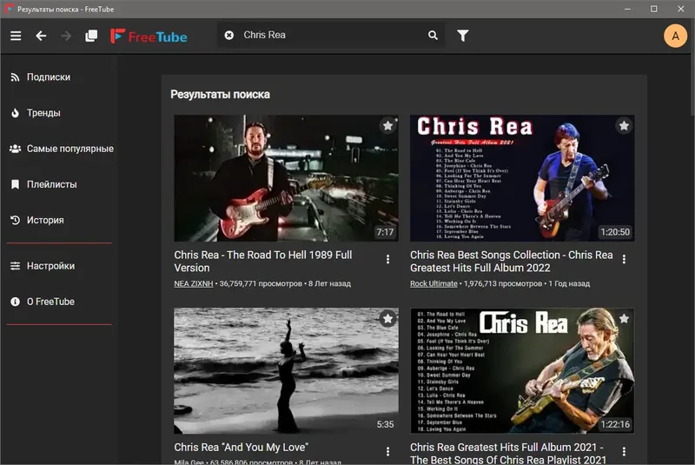Open title Chris Rea Greatest Hits Full Album 2021
This screenshot has height=465, width=695.
(x=508, y=454)
